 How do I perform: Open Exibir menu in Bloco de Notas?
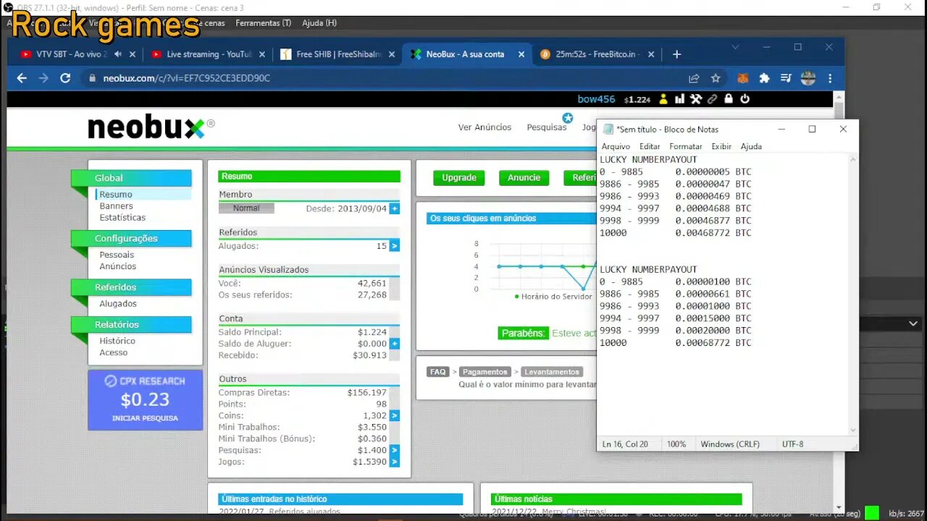[x=721, y=146]
